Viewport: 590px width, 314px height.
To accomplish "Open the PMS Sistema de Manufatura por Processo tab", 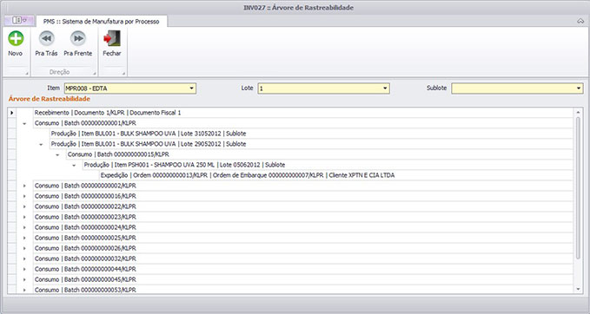I will pyautogui.click(x=101, y=22).
